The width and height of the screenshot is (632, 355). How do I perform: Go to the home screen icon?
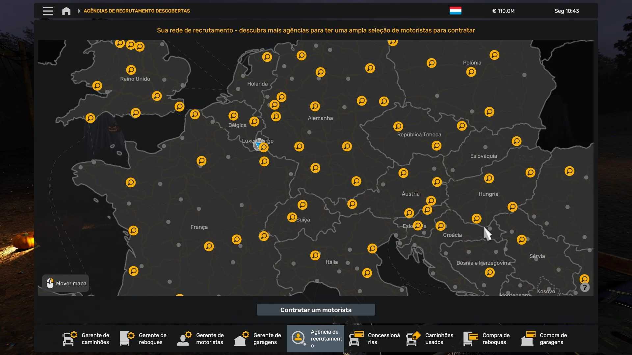pyautogui.click(x=66, y=11)
